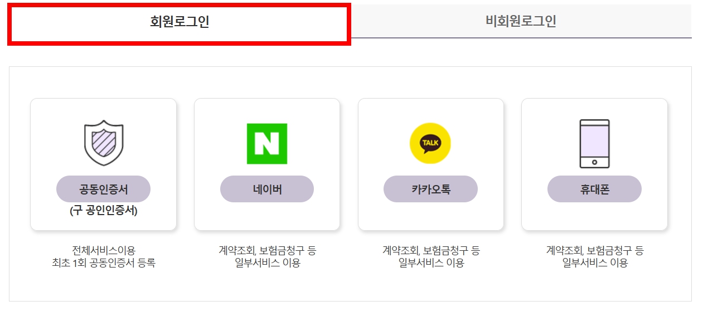703x311 pixels.
Task: Click 일부서비스 이용 text under 카카오톡
Action: (x=430, y=263)
